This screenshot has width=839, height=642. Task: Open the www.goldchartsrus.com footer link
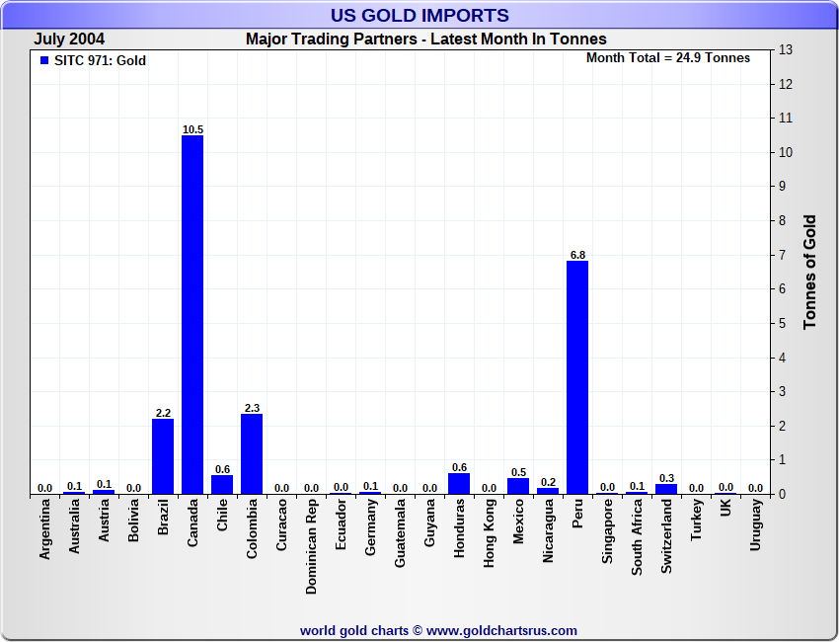pos(501,630)
